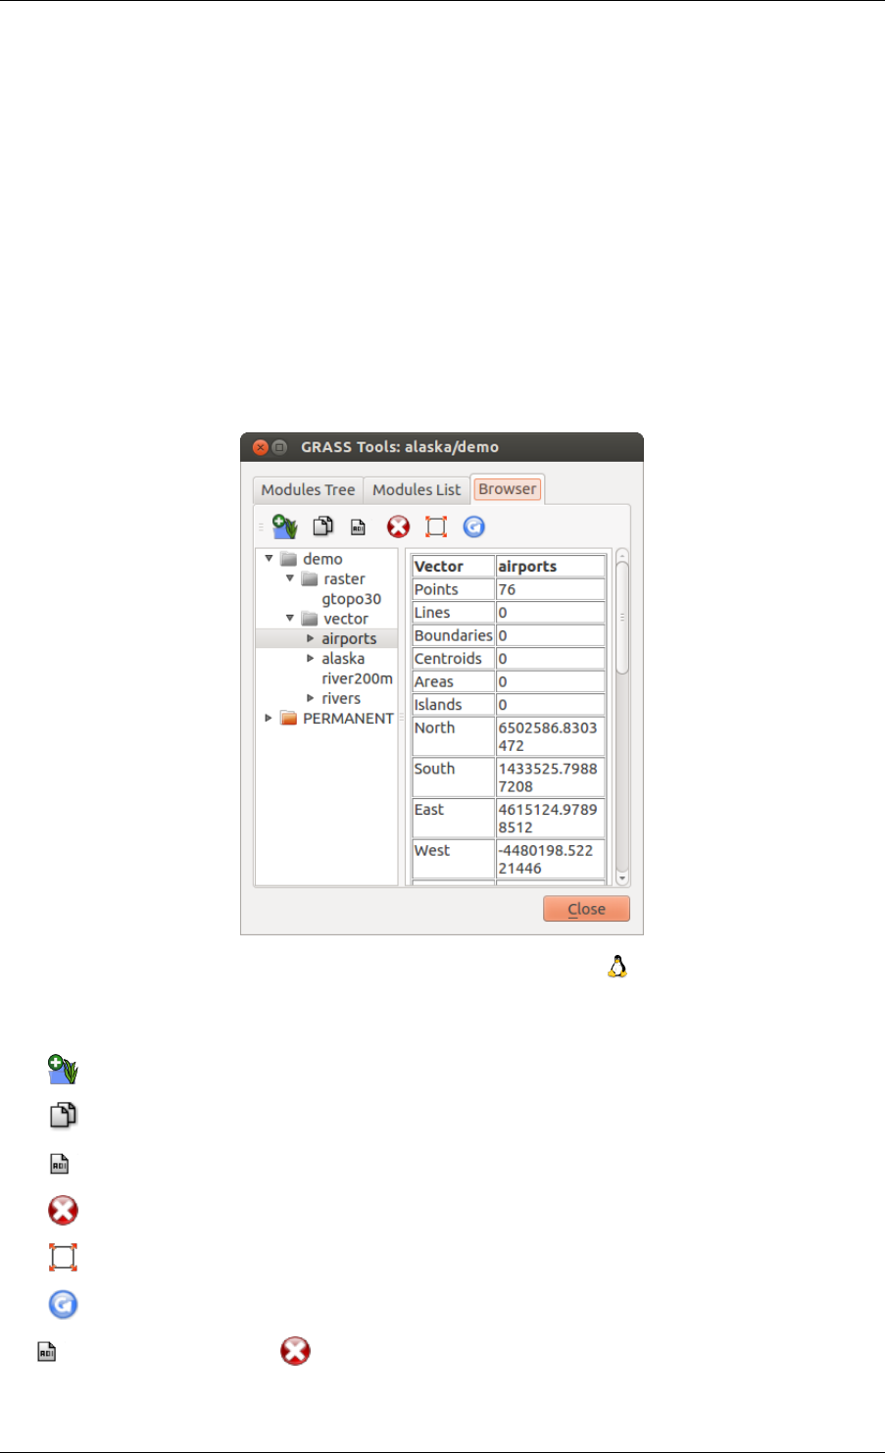Click the '-4480198.52221446' value cell

[551, 859]
